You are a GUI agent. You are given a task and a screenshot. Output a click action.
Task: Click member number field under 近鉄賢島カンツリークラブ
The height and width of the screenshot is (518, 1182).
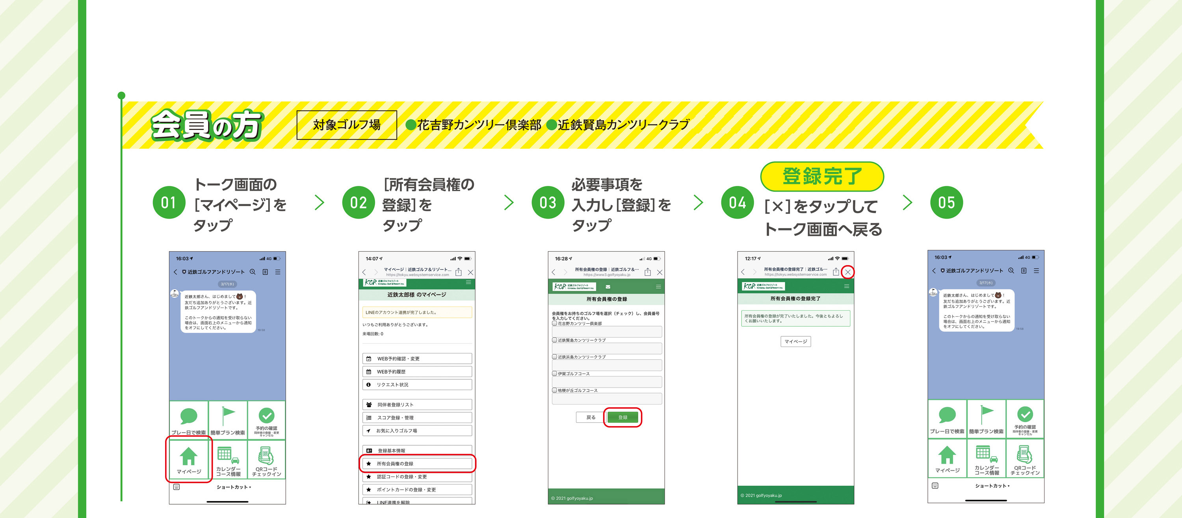[607, 348]
